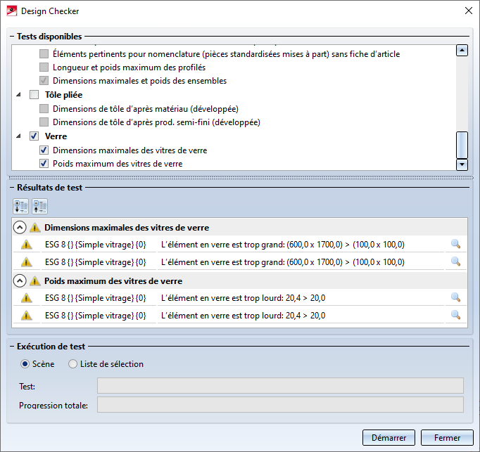This screenshot has height=452, width=480.
Task: Click the Démarrer button
Action: tap(389, 438)
